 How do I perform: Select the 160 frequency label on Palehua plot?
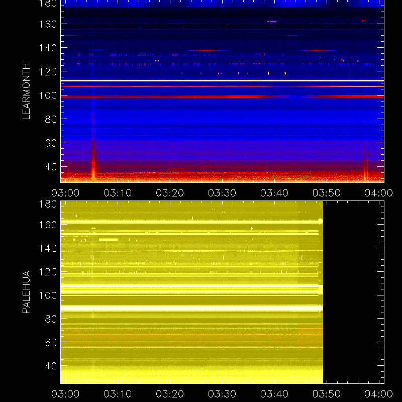point(48,225)
